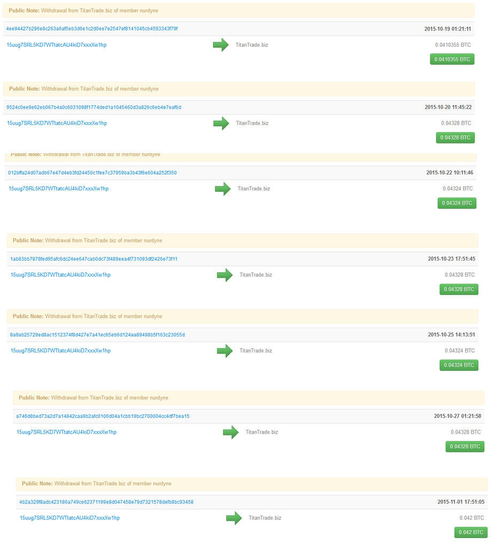Click green arrow in 2015-10-27 transaction

pyautogui.click(x=231, y=432)
